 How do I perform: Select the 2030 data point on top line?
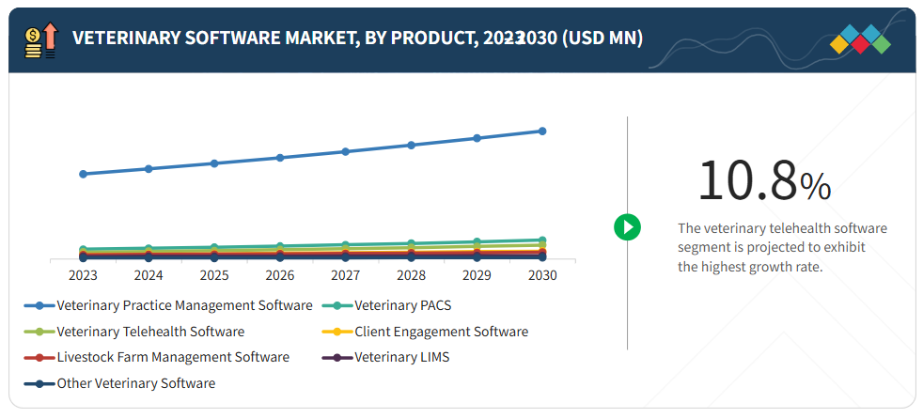[x=542, y=131]
